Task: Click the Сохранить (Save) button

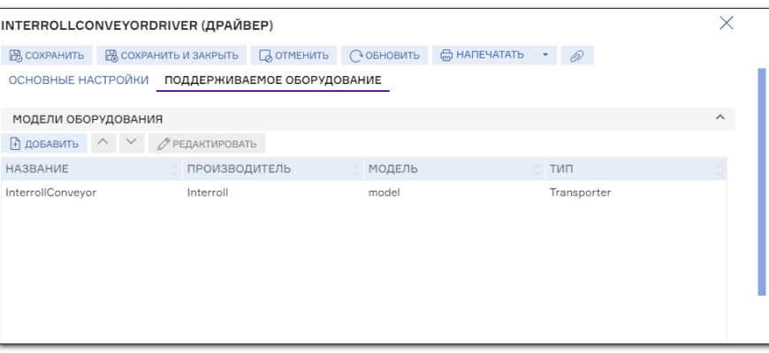Action: 48,57
